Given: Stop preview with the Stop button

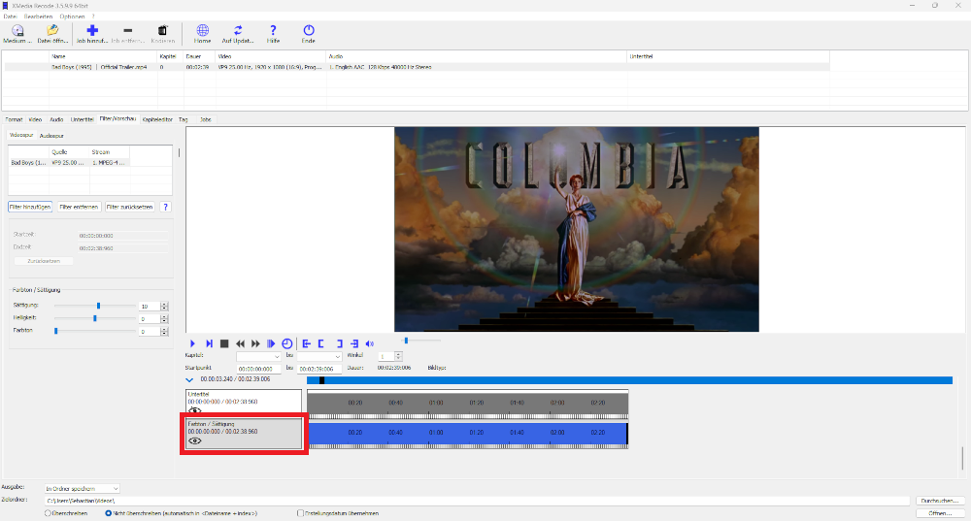Looking at the screenshot, I should click(x=225, y=343).
